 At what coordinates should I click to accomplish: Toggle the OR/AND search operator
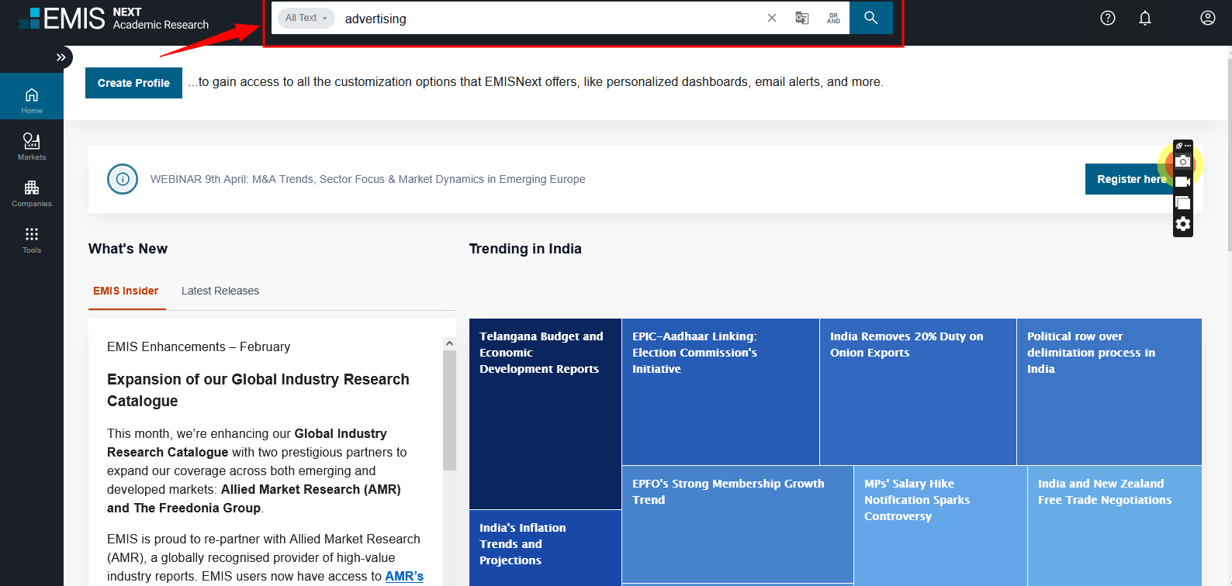pyautogui.click(x=833, y=18)
